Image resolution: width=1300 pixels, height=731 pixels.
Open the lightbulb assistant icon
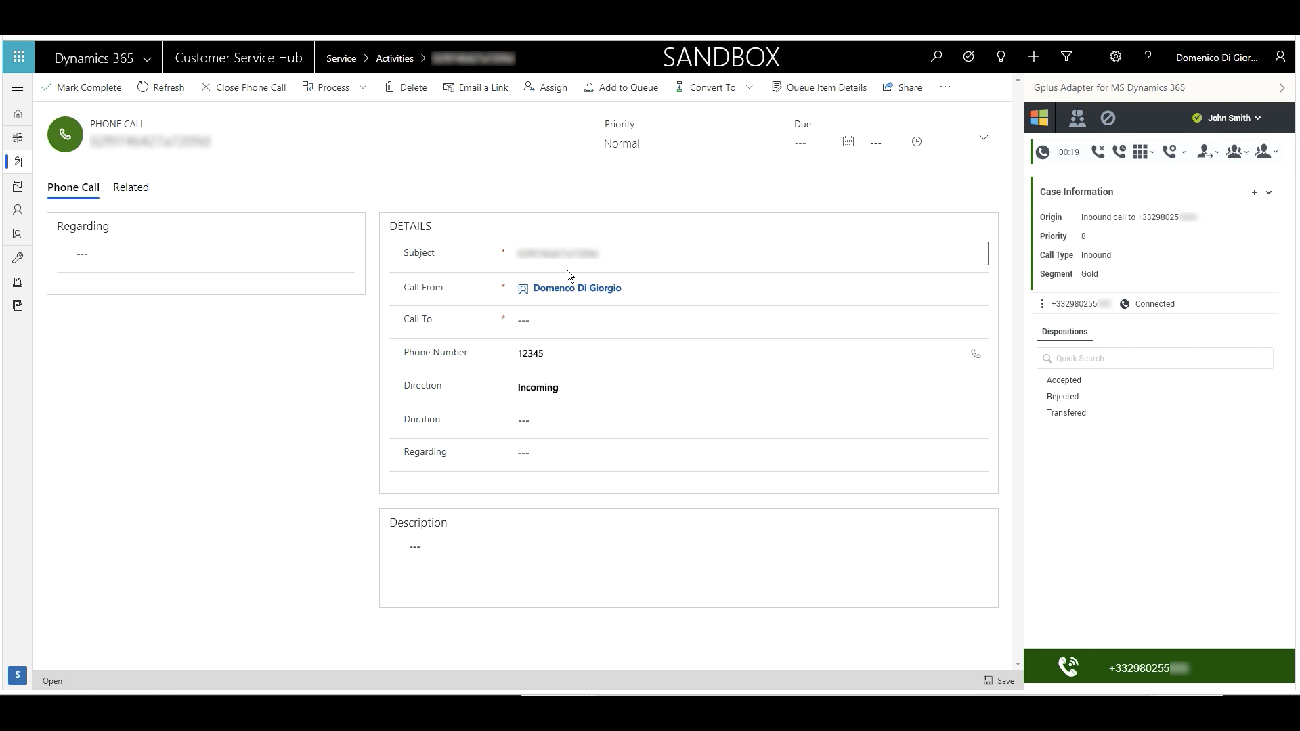[x=1001, y=57]
